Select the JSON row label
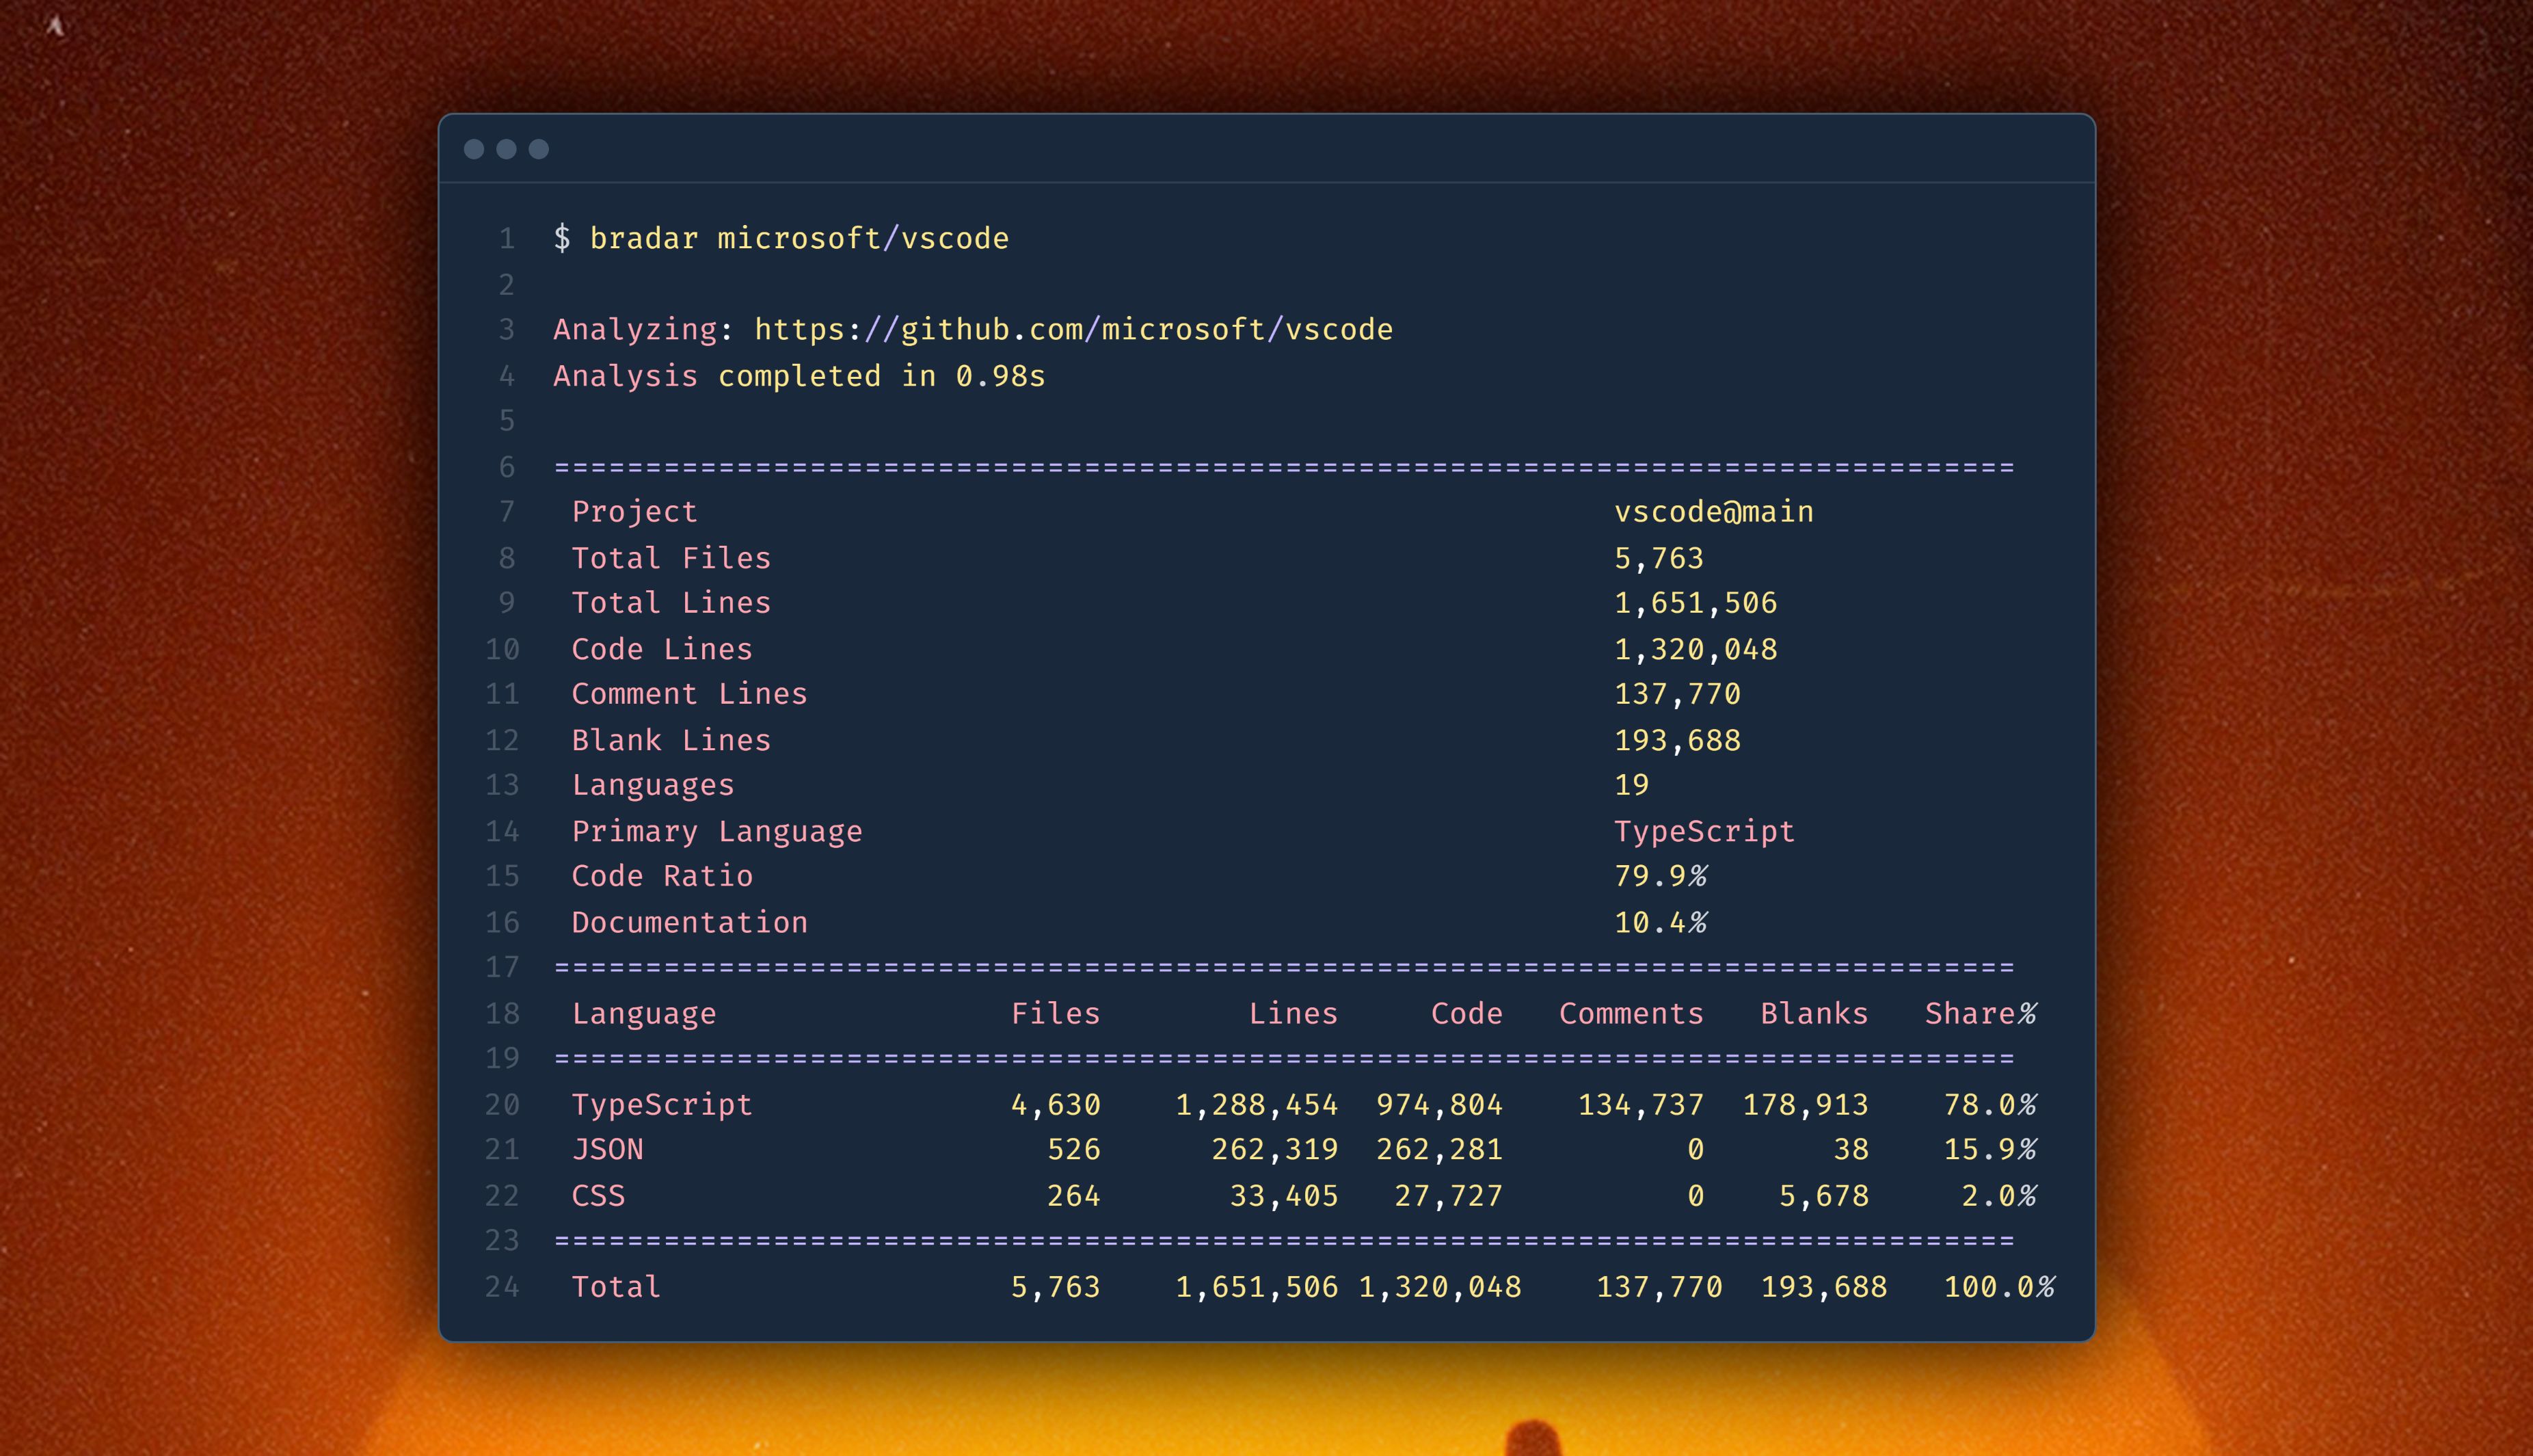2533x1456 pixels. point(608,1149)
